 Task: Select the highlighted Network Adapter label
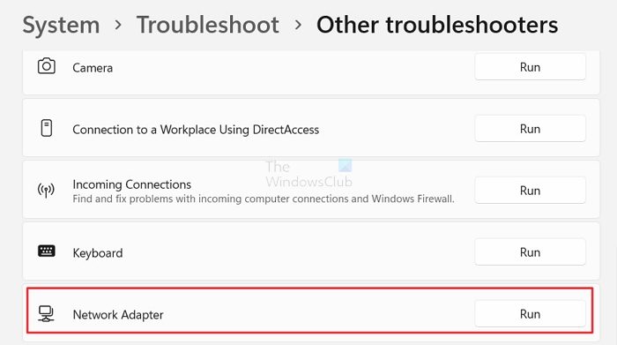(x=118, y=315)
